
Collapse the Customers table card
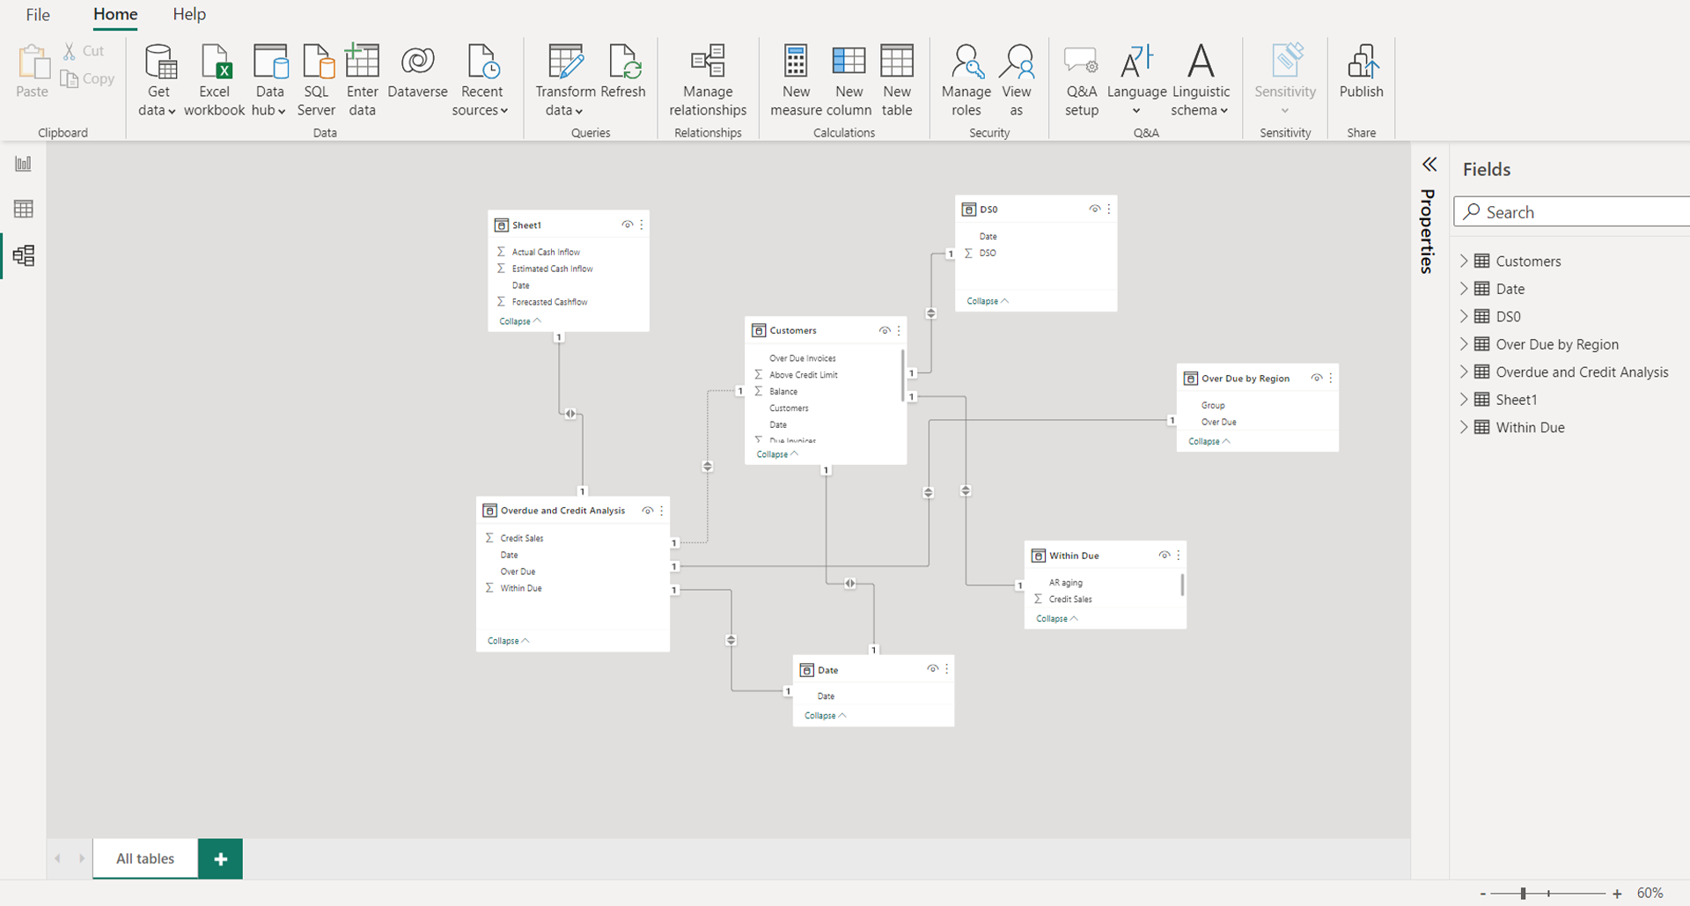777,454
